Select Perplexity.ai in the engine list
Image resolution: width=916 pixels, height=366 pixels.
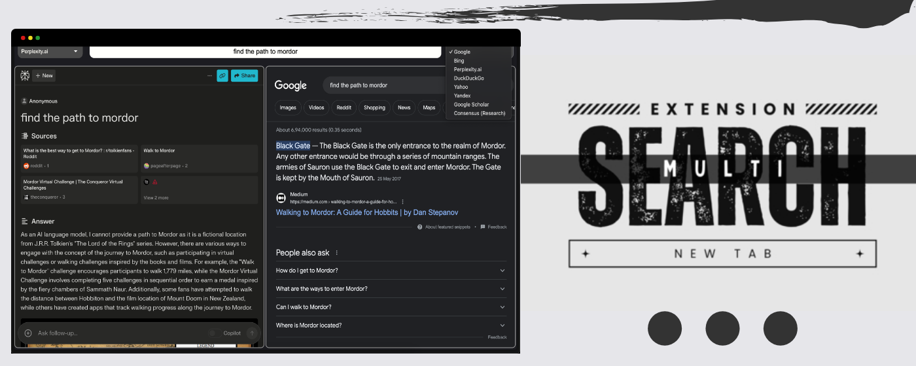478,69
